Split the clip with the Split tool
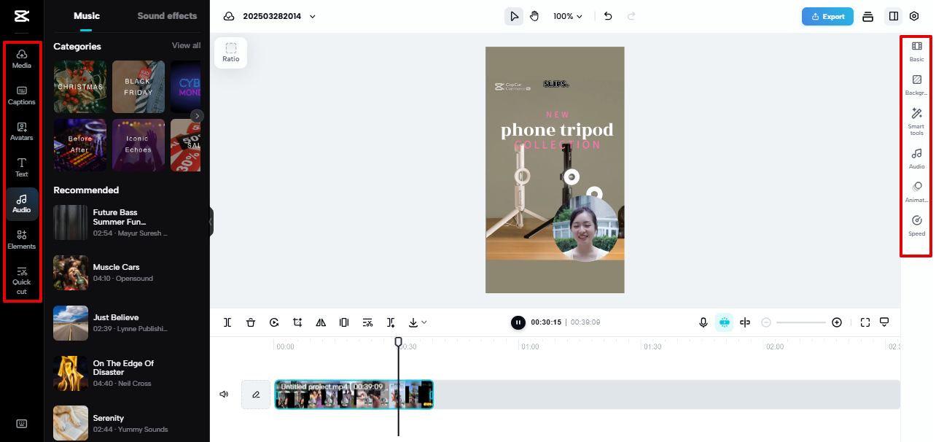936x442 pixels. pyautogui.click(x=227, y=322)
